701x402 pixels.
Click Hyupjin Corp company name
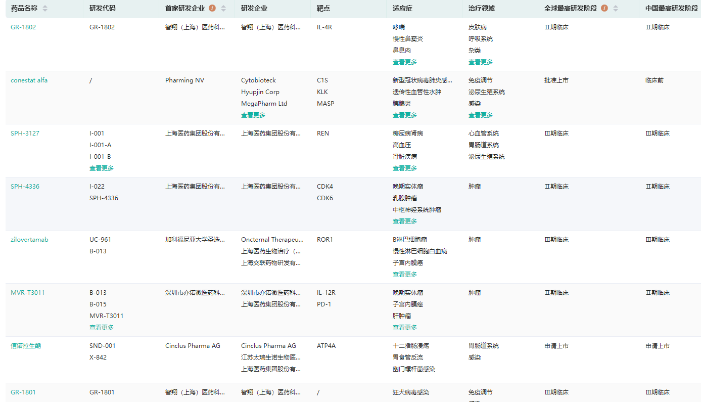pyautogui.click(x=260, y=92)
